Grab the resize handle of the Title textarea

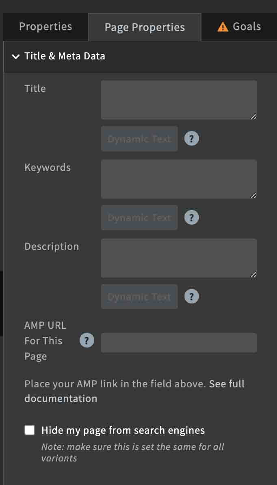coord(253,116)
